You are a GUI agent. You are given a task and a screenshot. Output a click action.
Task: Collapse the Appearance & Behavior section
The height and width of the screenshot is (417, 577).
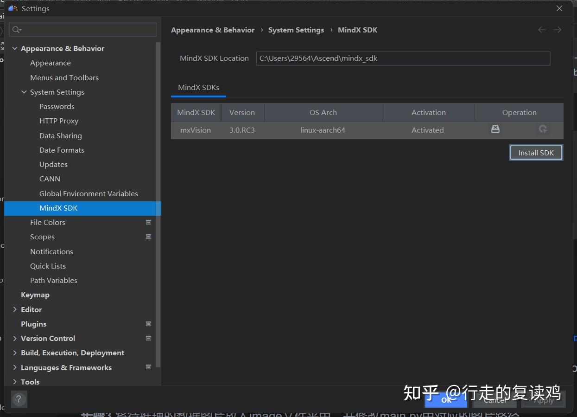pos(15,48)
